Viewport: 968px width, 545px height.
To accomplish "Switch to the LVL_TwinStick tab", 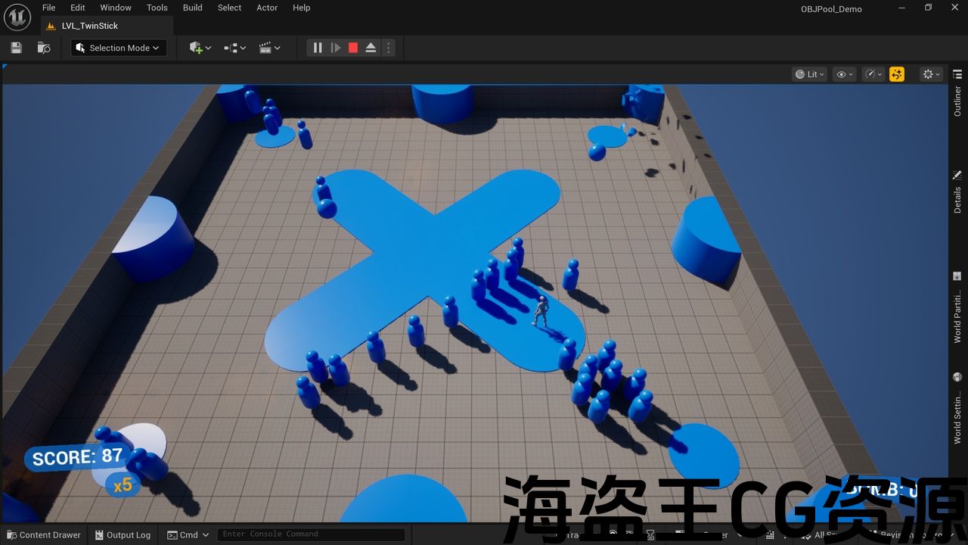I will click(89, 26).
